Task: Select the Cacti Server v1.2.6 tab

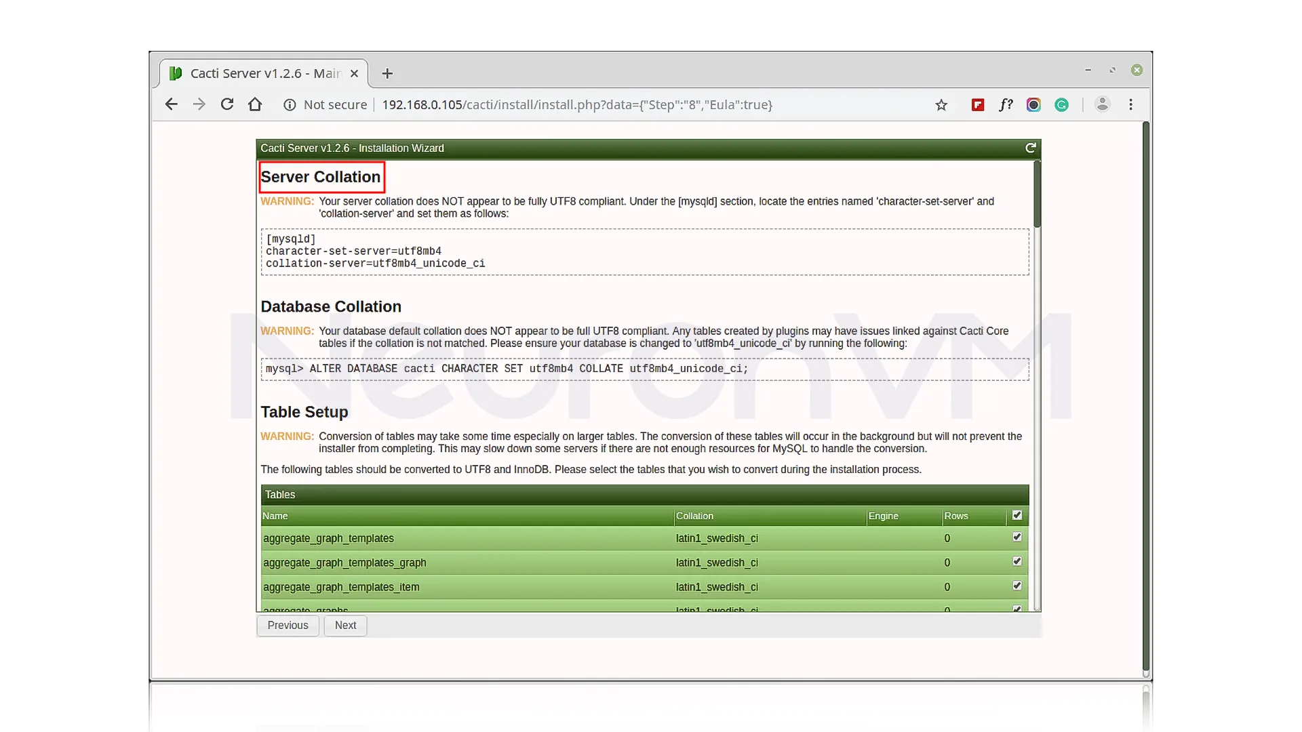Action: coord(264,73)
